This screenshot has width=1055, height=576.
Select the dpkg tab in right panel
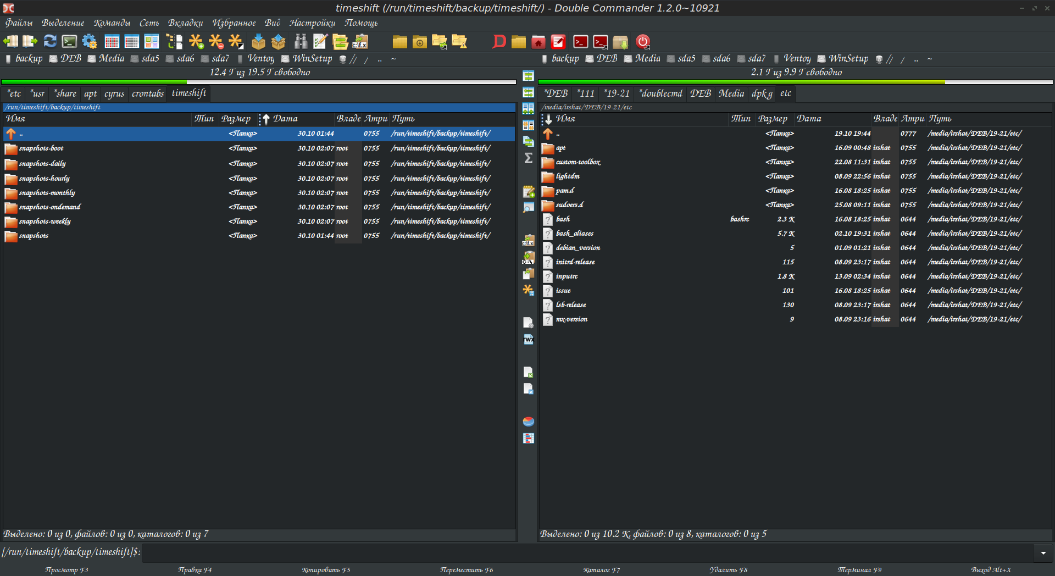click(762, 93)
